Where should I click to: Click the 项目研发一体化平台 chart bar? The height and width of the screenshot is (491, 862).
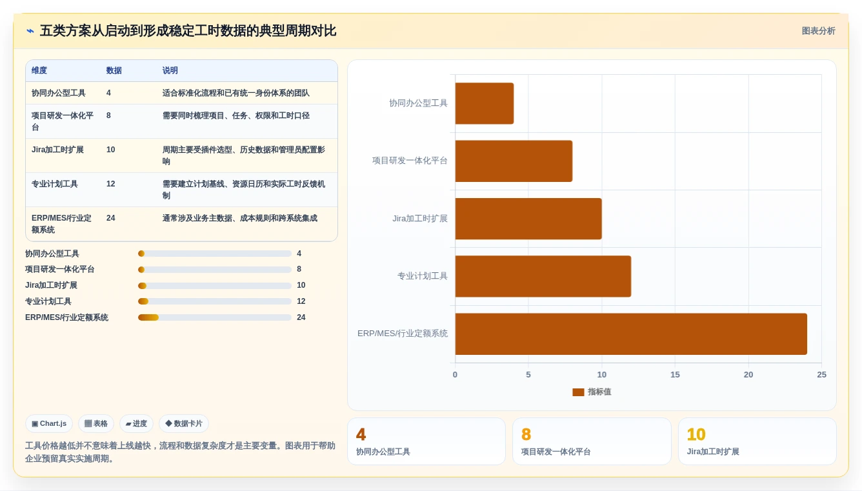(514, 161)
